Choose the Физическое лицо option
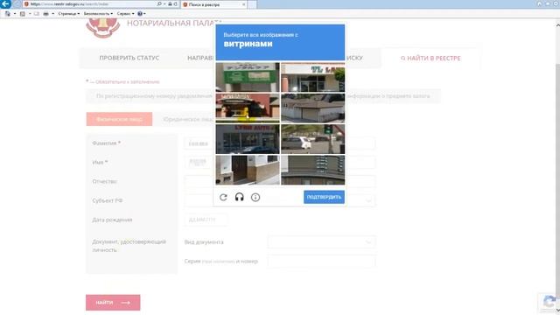This screenshot has width=560, height=315. coord(119,119)
